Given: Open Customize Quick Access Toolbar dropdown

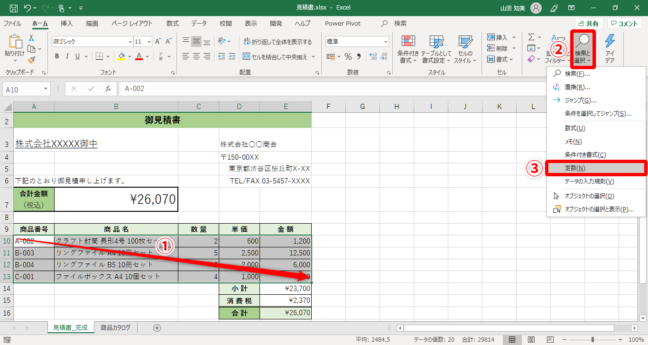Looking at the screenshot, I should point(81,8).
